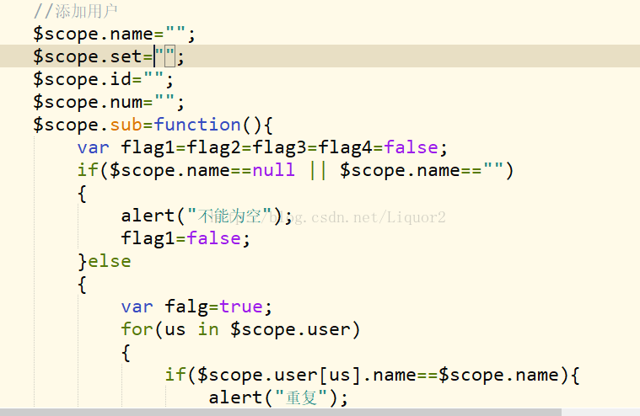Click the }else keyword line

(105, 261)
